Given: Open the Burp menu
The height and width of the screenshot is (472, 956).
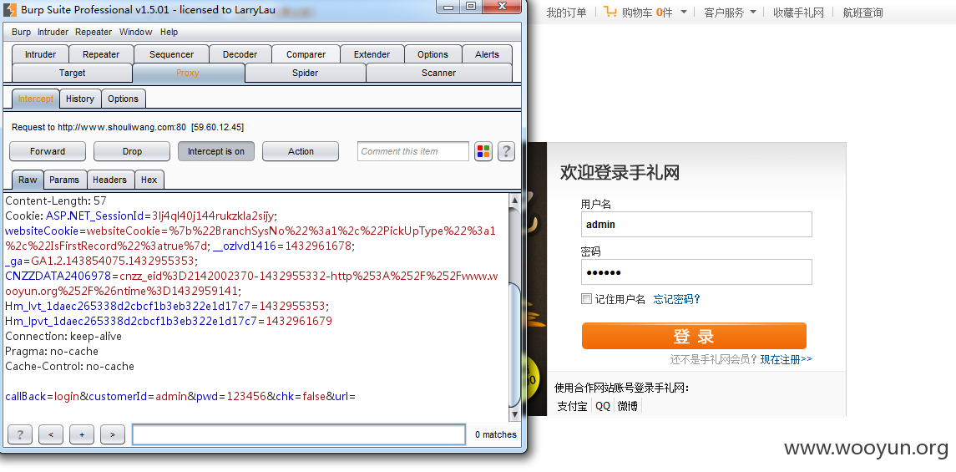Looking at the screenshot, I should [21, 32].
